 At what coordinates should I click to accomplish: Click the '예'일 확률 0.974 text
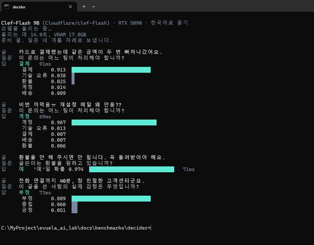click(58, 169)
